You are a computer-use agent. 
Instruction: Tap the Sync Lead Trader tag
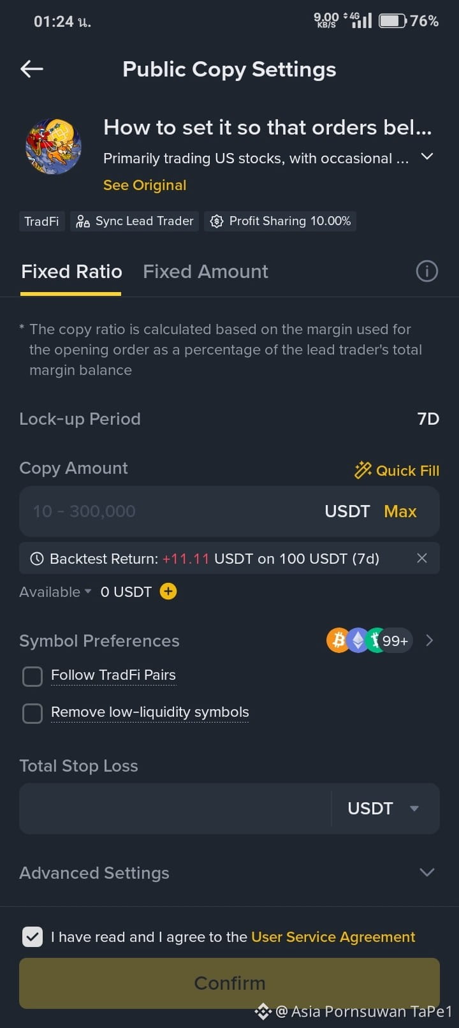pos(135,221)
